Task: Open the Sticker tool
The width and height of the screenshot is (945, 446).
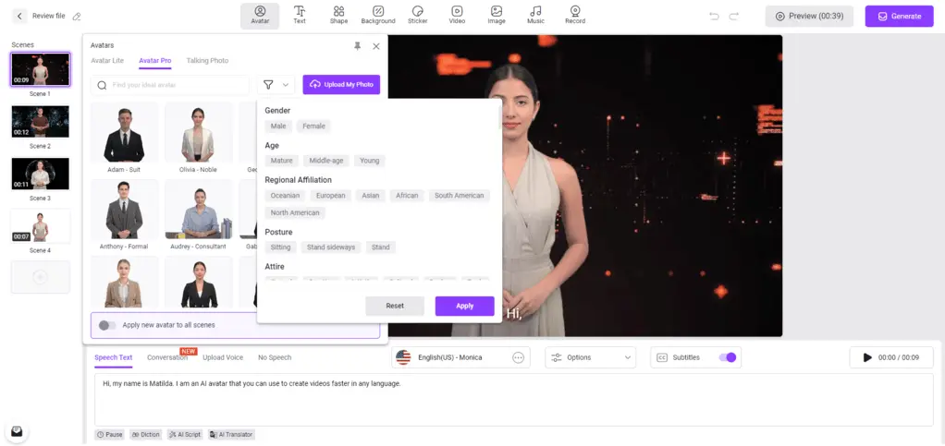Action: click(418, 16)
